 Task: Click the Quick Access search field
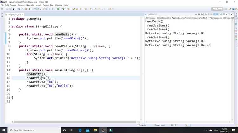pyautogui.click(x=217, y=9)
